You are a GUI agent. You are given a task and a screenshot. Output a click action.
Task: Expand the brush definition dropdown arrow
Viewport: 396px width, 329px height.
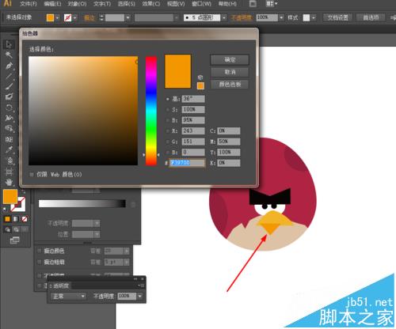(224, 18)
